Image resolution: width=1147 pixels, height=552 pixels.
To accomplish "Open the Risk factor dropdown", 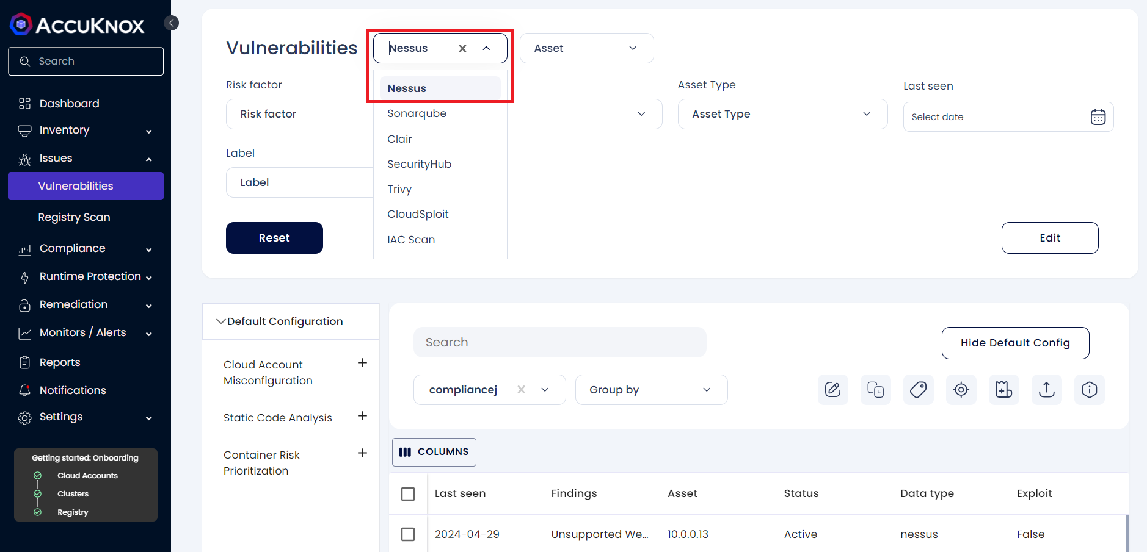I will click(299, 114).
